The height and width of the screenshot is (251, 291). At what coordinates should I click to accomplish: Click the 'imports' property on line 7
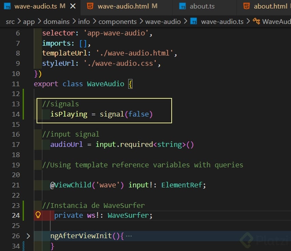[x=56, y=43]
